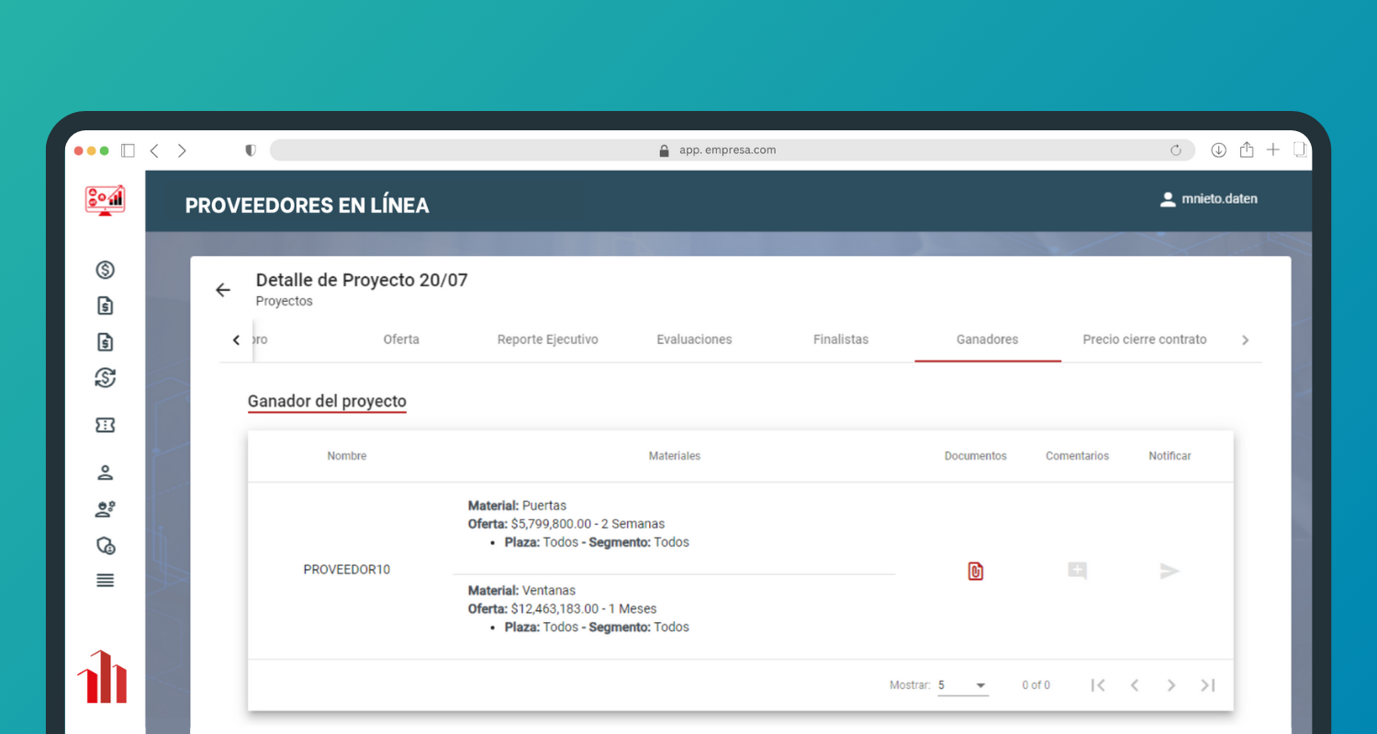Switch to the Finalistas tab
Viewport: 1377px width, 734px height.
coord(840,339)
